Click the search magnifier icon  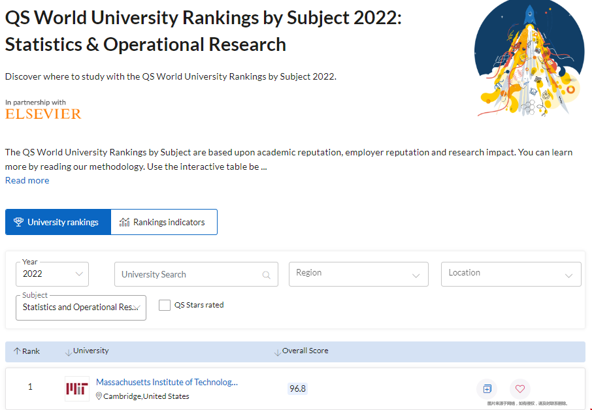[x=266, y=275]
